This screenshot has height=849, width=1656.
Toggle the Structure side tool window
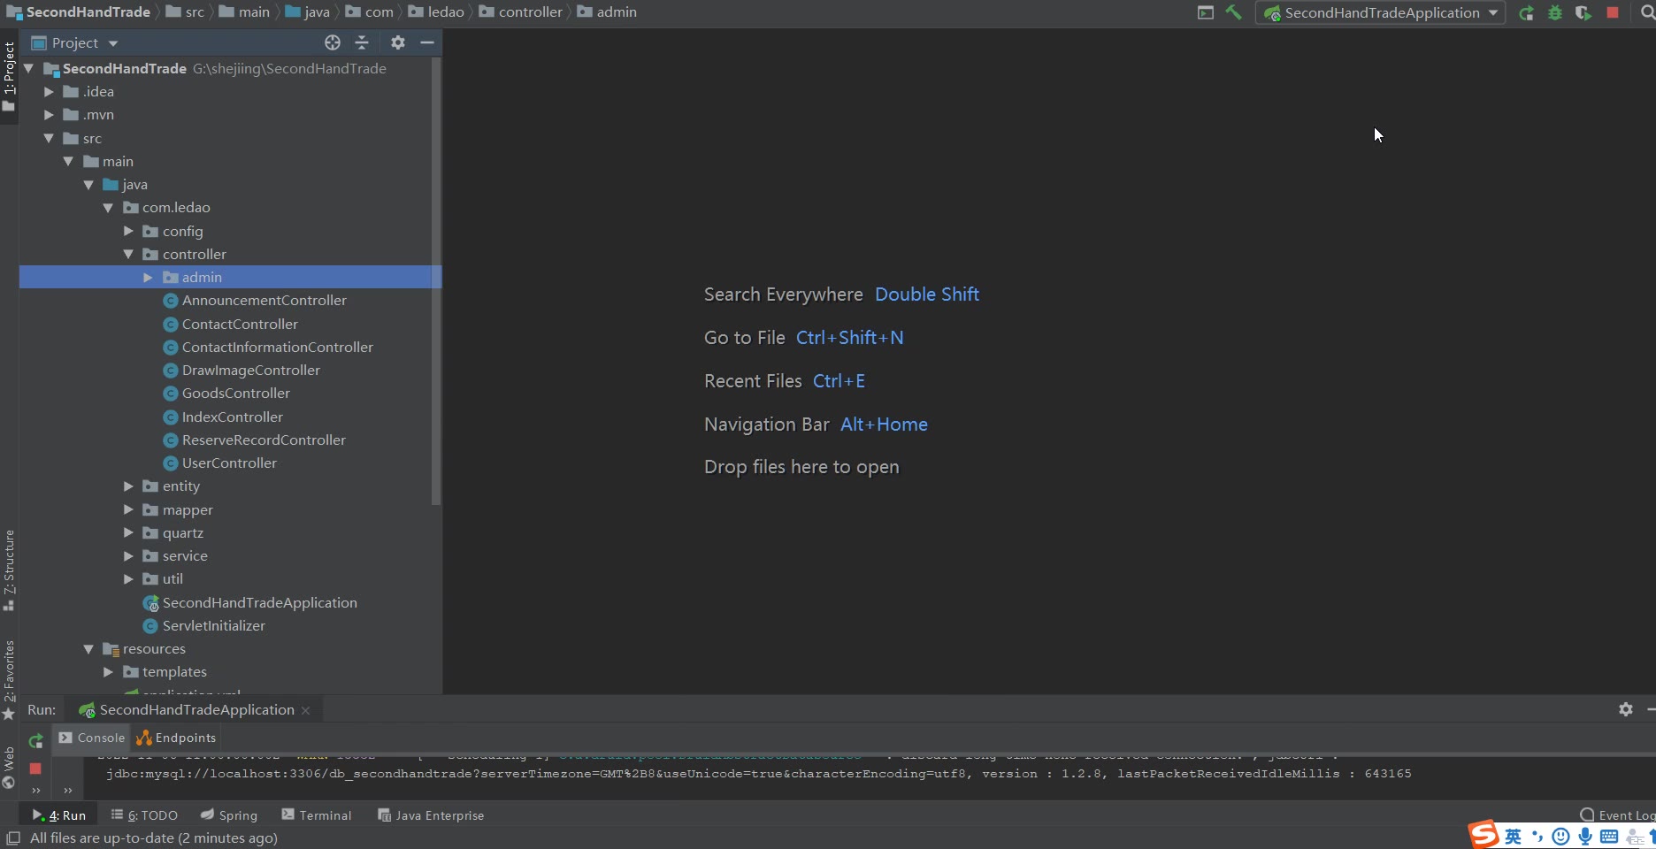(x=9, y=568)
